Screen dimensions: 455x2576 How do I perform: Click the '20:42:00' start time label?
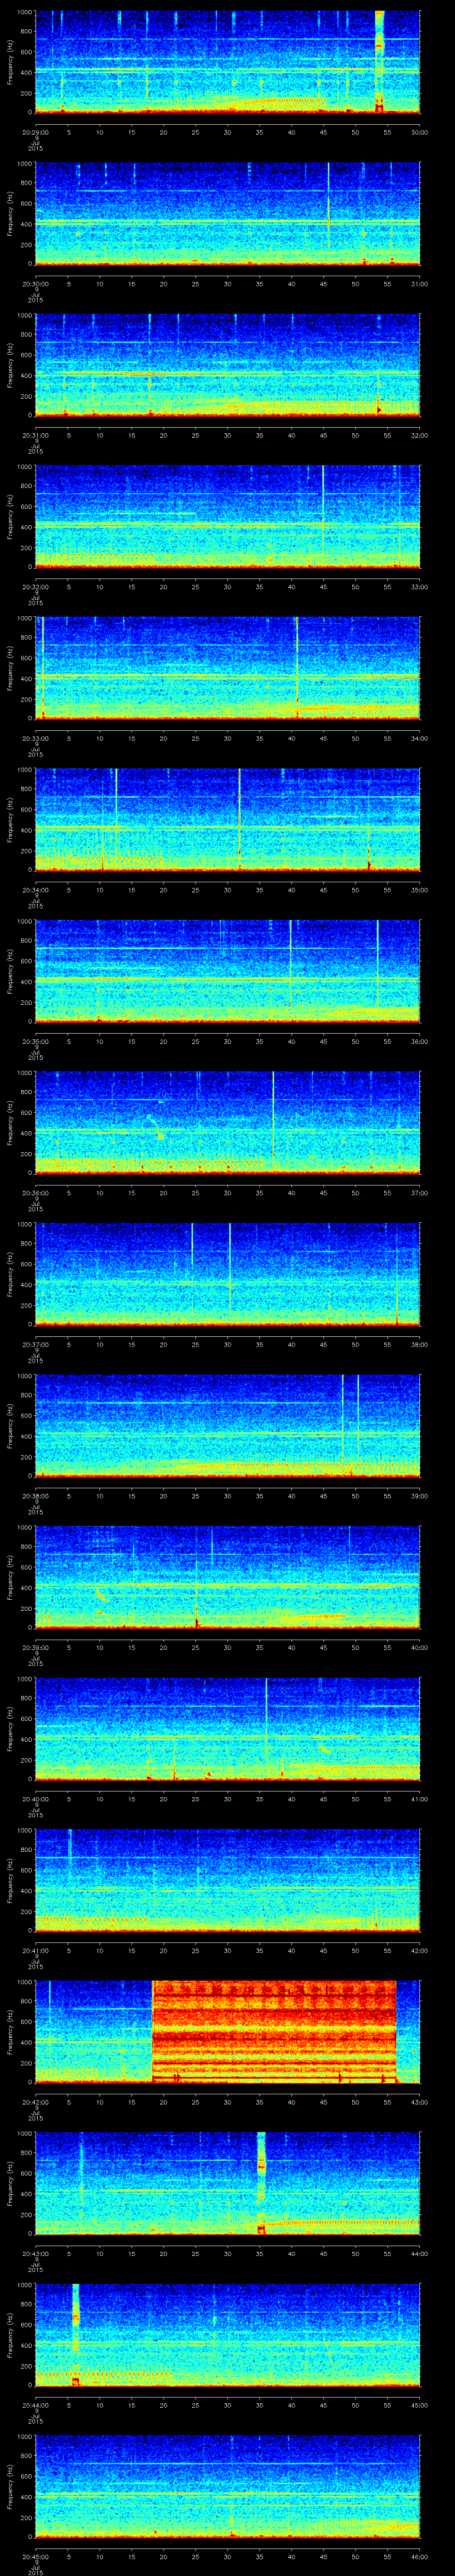point(35,2101)
